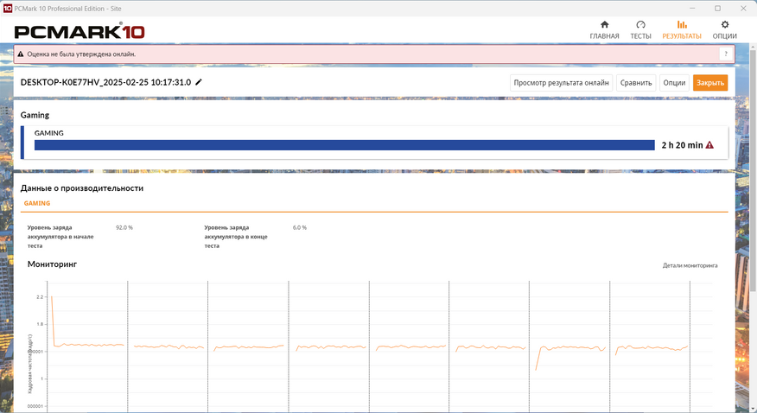Open the Детали мониторинга link
This screenshot has height=413, width=757.
click(690, 265)
